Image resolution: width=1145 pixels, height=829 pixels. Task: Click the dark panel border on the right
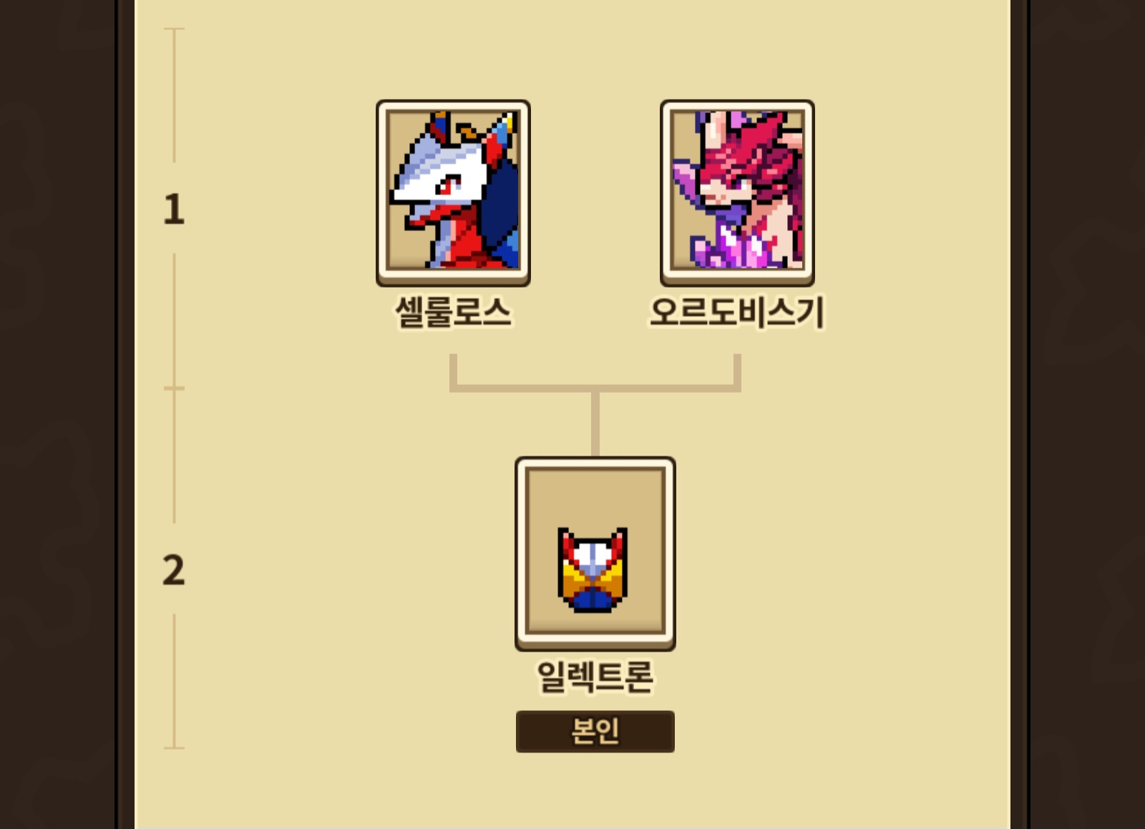click(x=1020, y=414)
